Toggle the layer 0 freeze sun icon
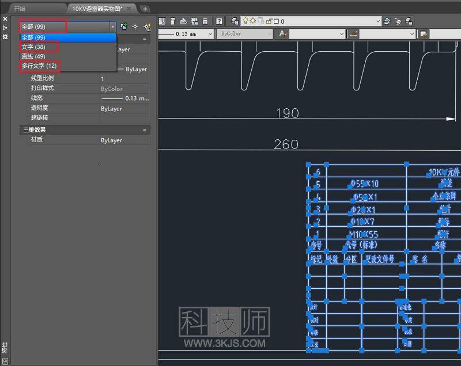Image resolution: width=461 pixels, height=366 pixels. (253, 21)
